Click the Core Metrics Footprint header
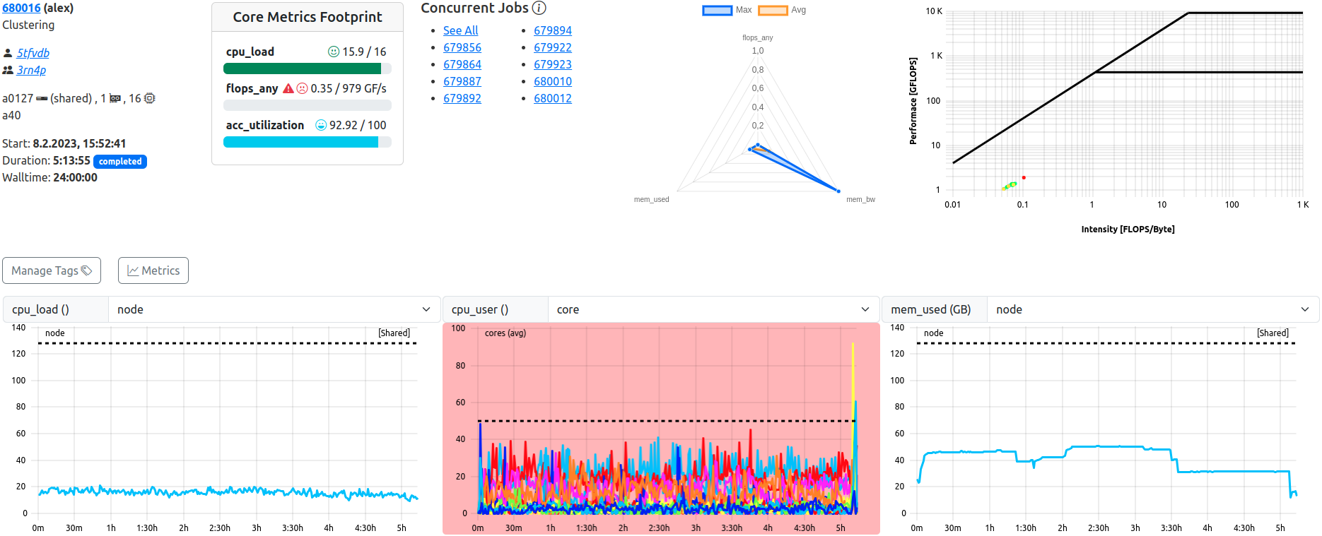This screenshot has width=1322, height=536. (x=308, y=17)
